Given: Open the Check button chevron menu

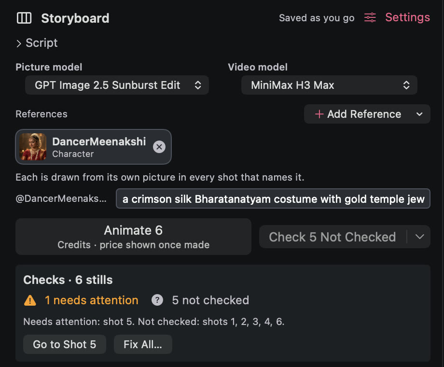Looking at the screenshot, I should [x=419, y=237].
